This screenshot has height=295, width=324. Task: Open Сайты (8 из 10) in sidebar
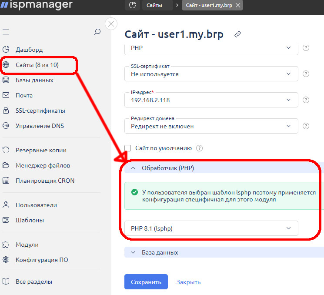(x=37, y=65)
